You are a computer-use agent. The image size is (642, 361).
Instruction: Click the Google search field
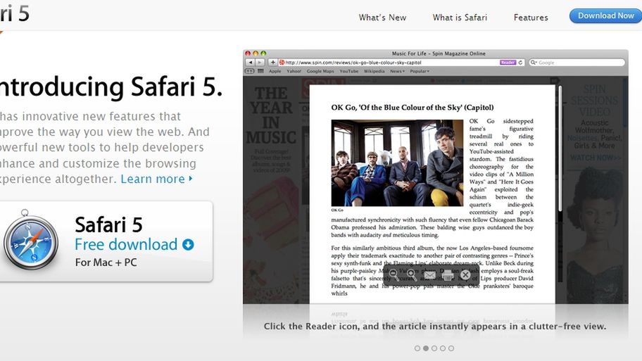(577, 63)
